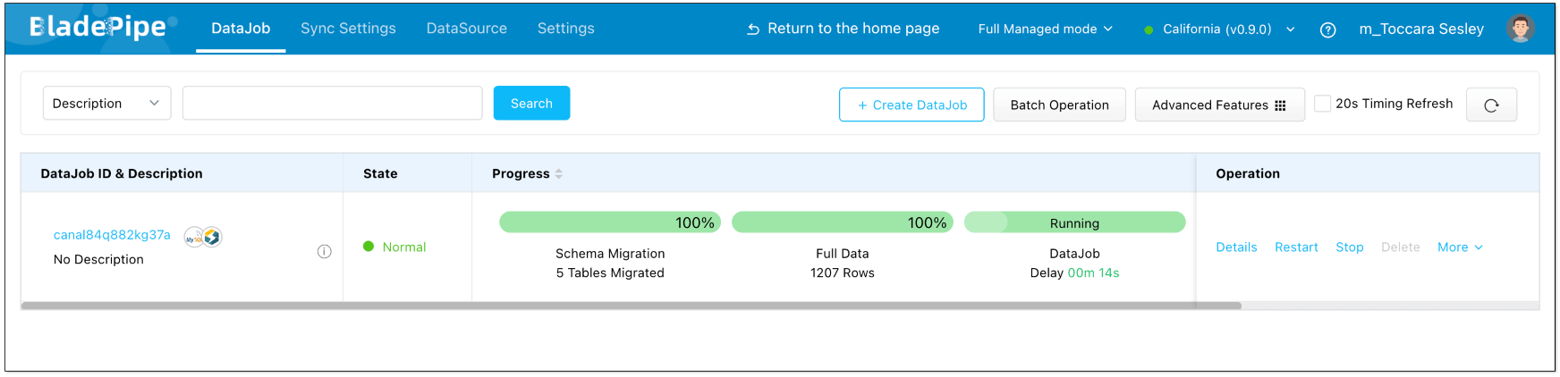Click the MySQL source database icon
Viewport: 1560px width, 377px height.
tap(193, 238)
